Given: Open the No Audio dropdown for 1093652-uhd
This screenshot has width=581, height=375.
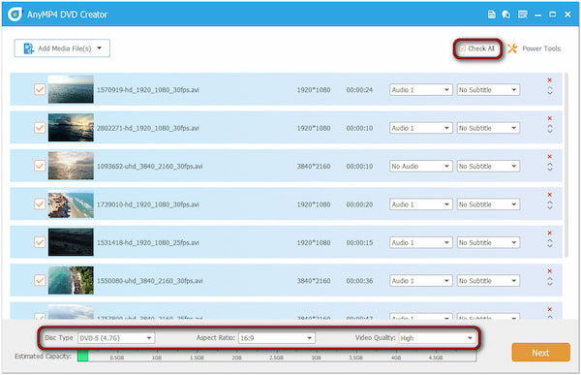Looking at the screenshot, I should click(421, 166).
